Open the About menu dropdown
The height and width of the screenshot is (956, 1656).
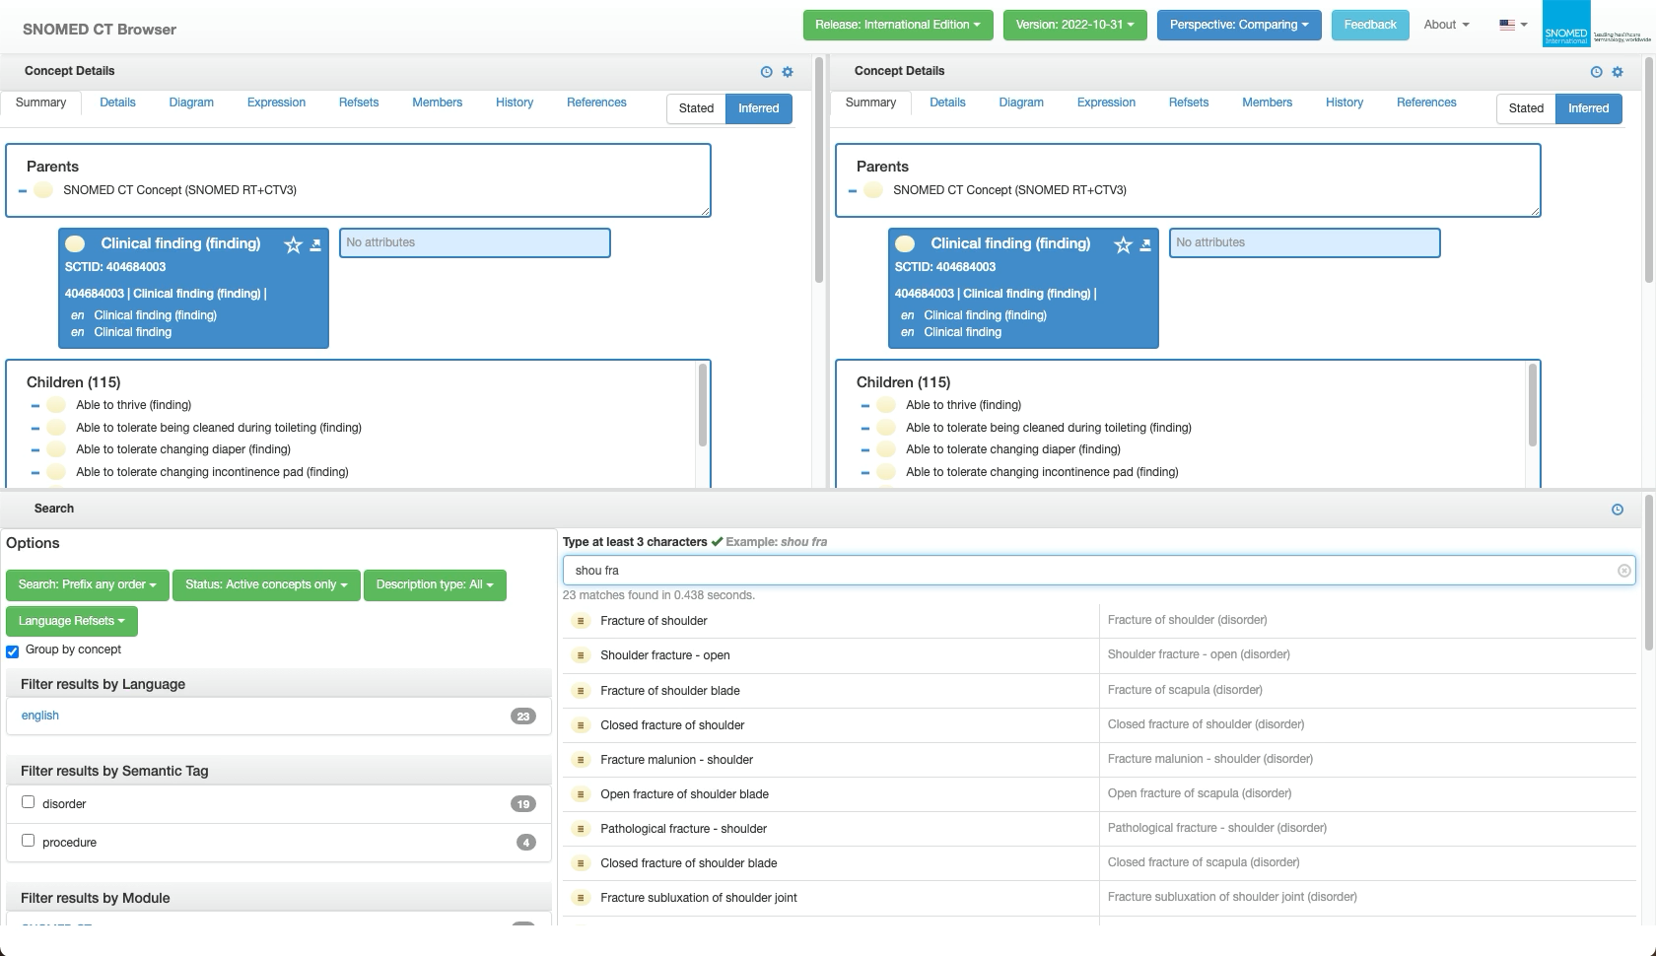tap(1446, 25)
